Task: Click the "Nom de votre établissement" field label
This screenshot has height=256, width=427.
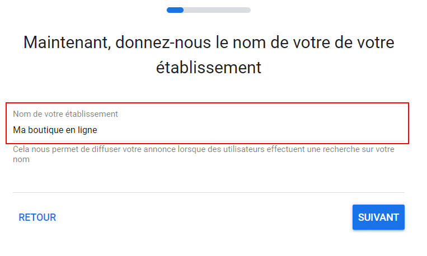Action: point(65,114)
